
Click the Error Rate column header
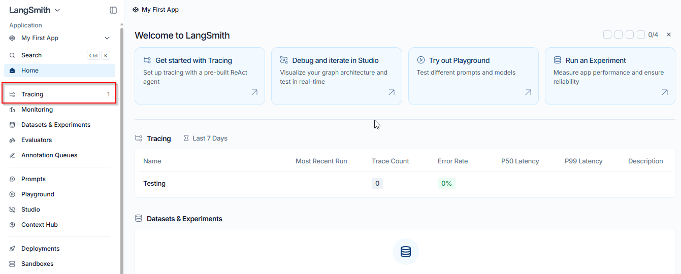click(453, 161)
